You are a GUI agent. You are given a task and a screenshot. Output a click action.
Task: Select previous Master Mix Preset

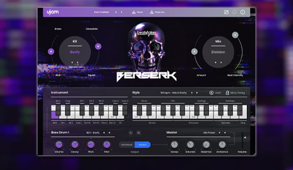[x=219, y=133]
